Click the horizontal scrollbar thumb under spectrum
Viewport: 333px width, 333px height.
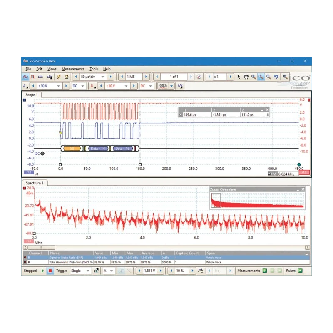click(x=42, y=247)
